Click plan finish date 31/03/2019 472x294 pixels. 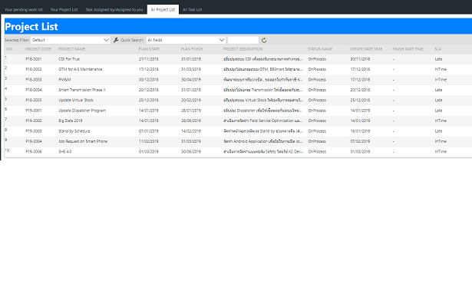[191, 70]
